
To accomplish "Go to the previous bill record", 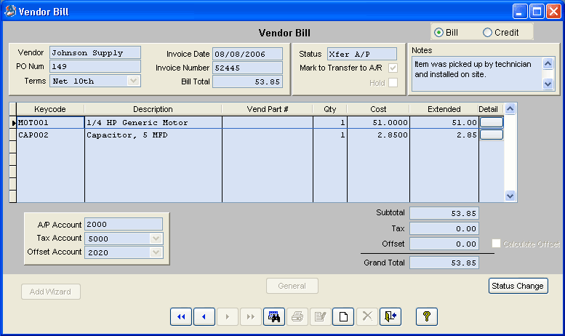I will tap(204, 316).
